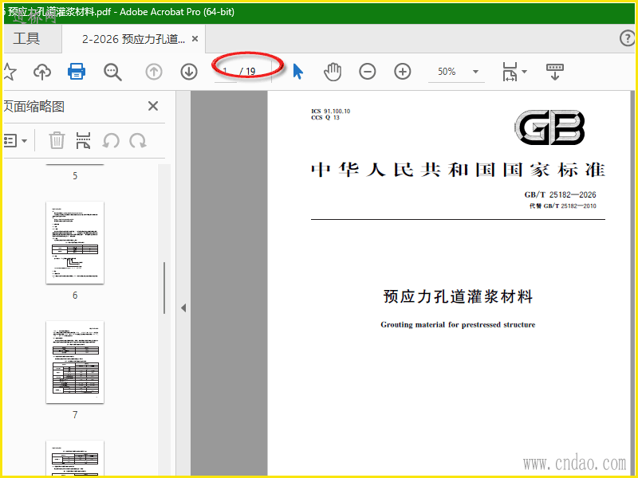Delete selected pages with trash icon
The height and width of the screenshot is (478, 638).
[57, 141]
